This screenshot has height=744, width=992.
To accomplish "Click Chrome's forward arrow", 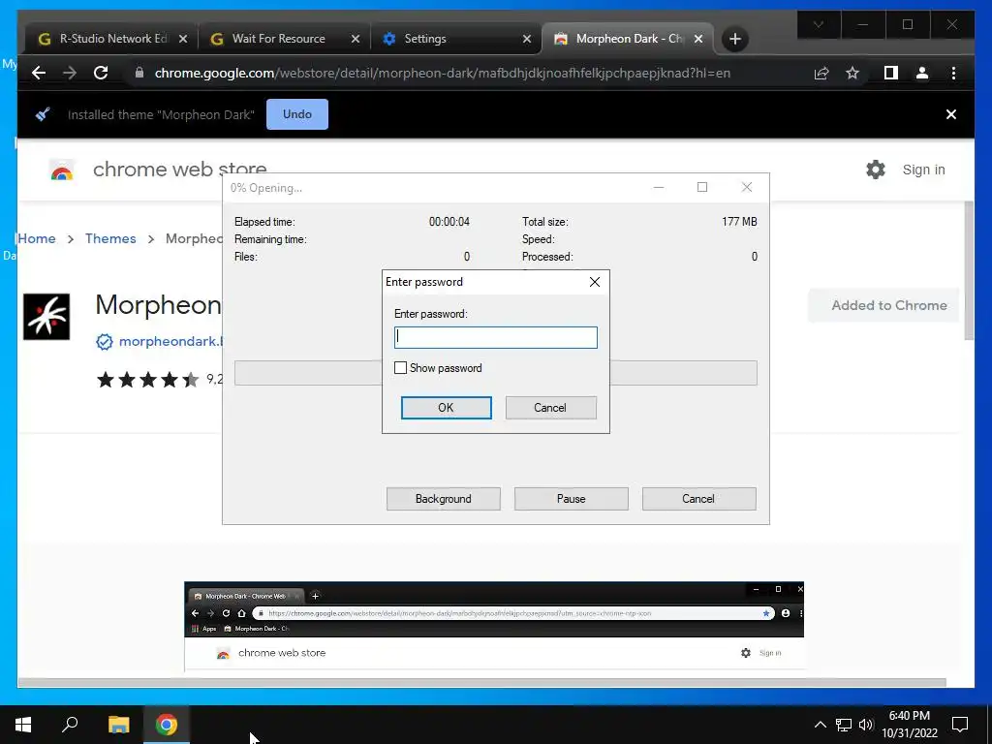I will [x=70, y=73].
